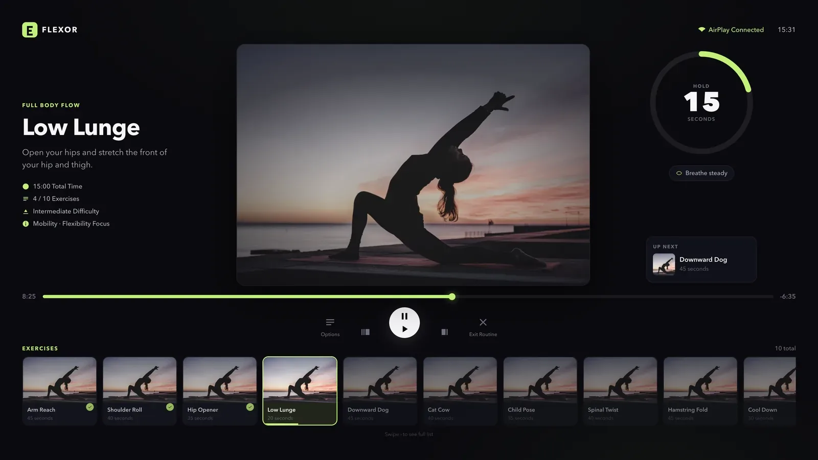818x460 pixels.
Task: Click the Breathe steady pill
Action: [701, 173]
